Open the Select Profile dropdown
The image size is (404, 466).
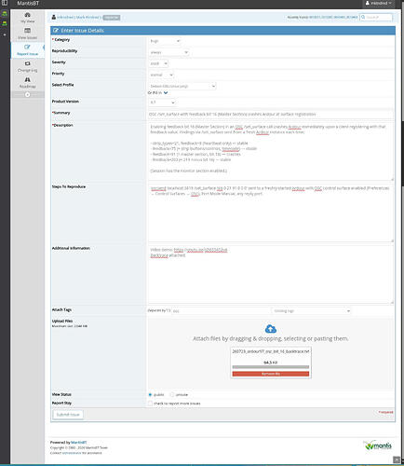182,86
